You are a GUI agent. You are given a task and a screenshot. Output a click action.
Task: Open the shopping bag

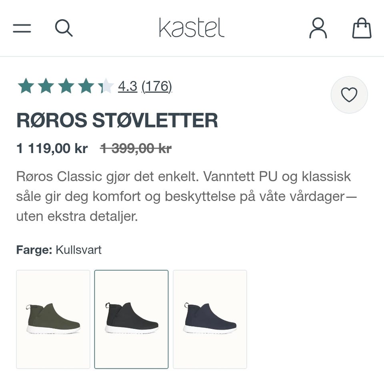pyautogui.click(x=362, y=28)
